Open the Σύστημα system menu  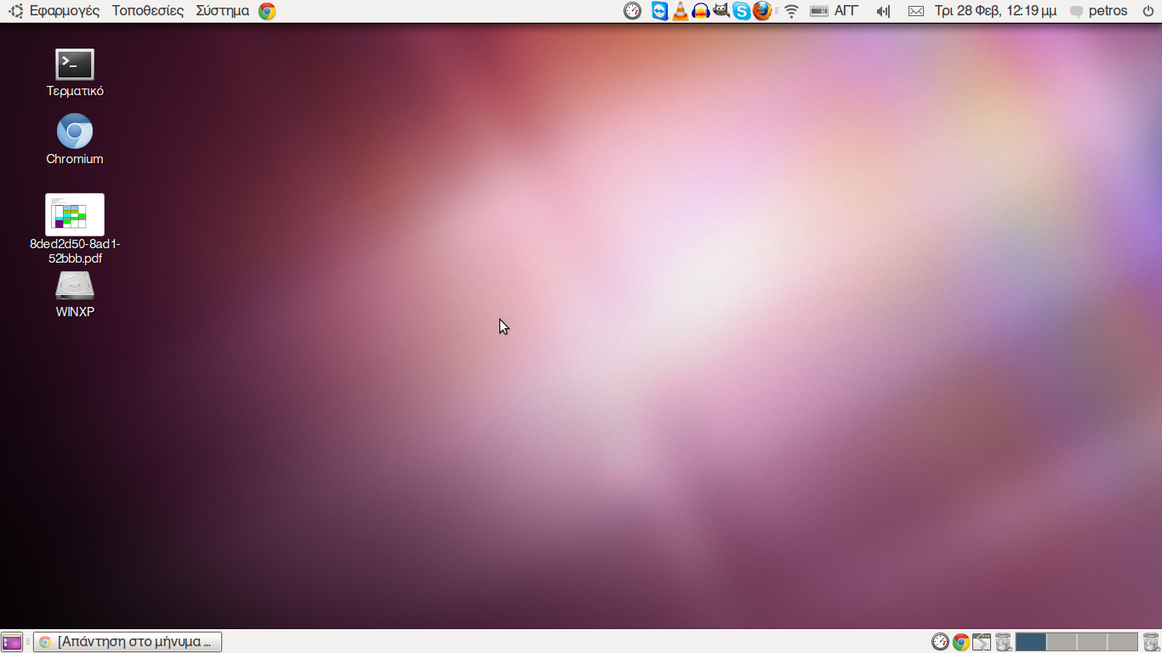(222, 11)
